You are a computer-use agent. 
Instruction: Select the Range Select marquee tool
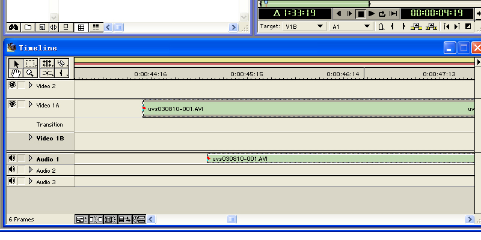(31, 64)
